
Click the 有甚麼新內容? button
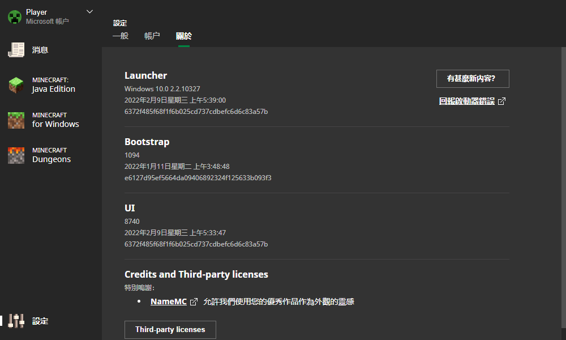(473, 79)
